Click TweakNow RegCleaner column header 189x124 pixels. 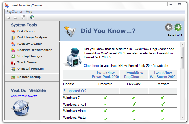(134, 75)
